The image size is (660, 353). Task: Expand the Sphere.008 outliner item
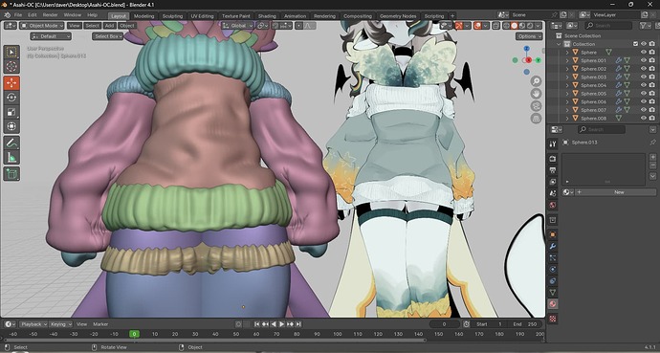(567, 119)
